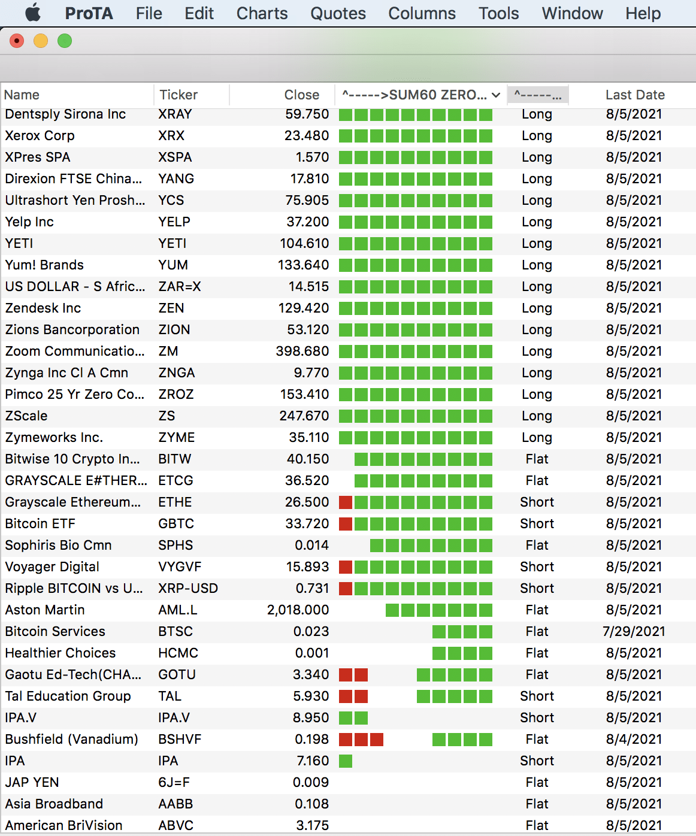Click the red signal block in GBTC row

pos(346,523)
